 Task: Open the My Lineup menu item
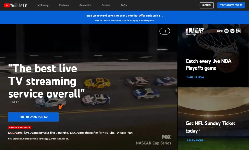coord(43,5)
